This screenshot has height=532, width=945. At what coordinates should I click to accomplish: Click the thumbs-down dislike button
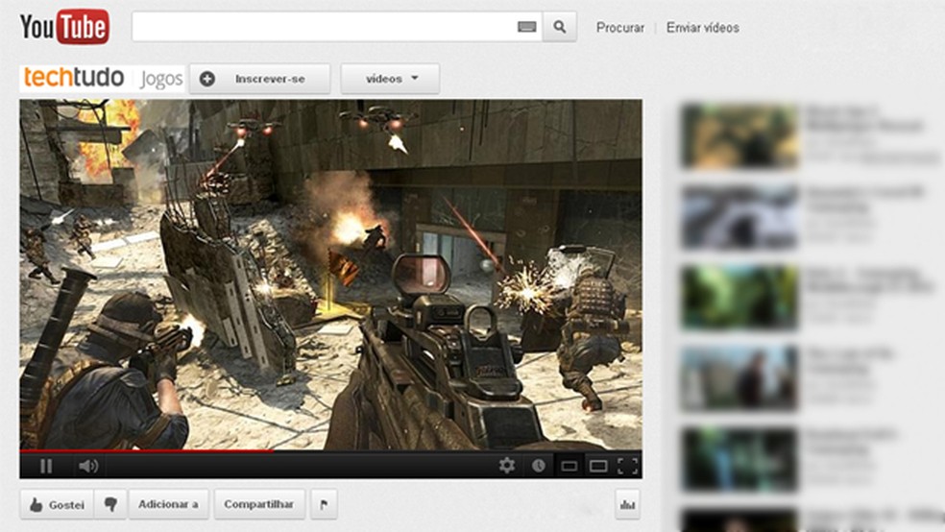point(110,504)
